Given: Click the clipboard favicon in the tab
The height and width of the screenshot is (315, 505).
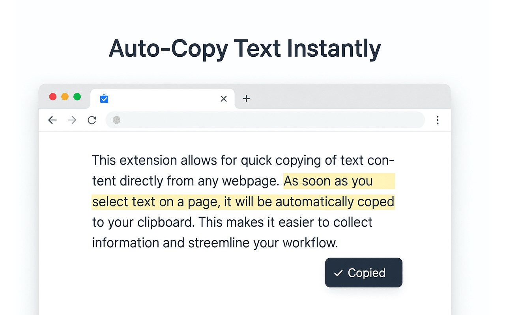Looking at the screenshot, I should click(104, 98).
